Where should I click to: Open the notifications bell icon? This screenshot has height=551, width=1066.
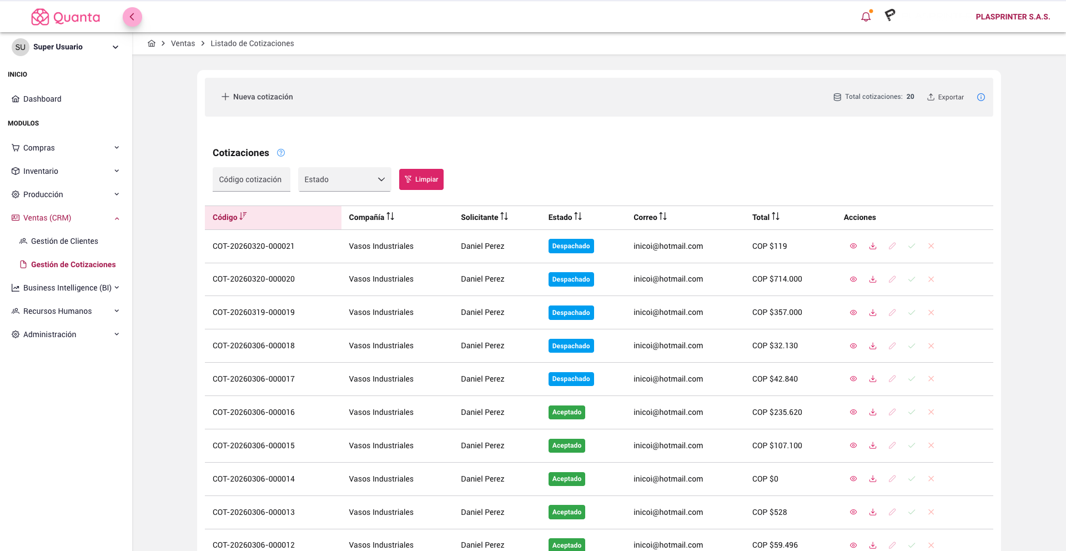click(866, 16)
